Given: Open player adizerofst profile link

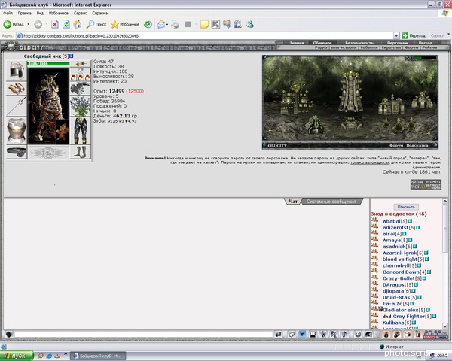Looking at the screenshot, I should [x=395, y=227].
